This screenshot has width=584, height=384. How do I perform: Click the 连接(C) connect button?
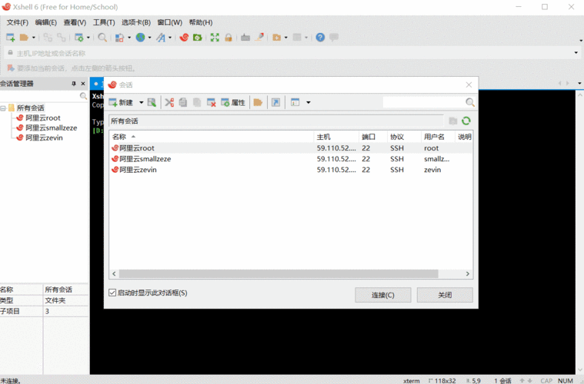point(383,295)
